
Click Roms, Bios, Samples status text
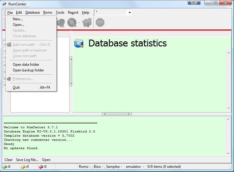coord(101,167)
